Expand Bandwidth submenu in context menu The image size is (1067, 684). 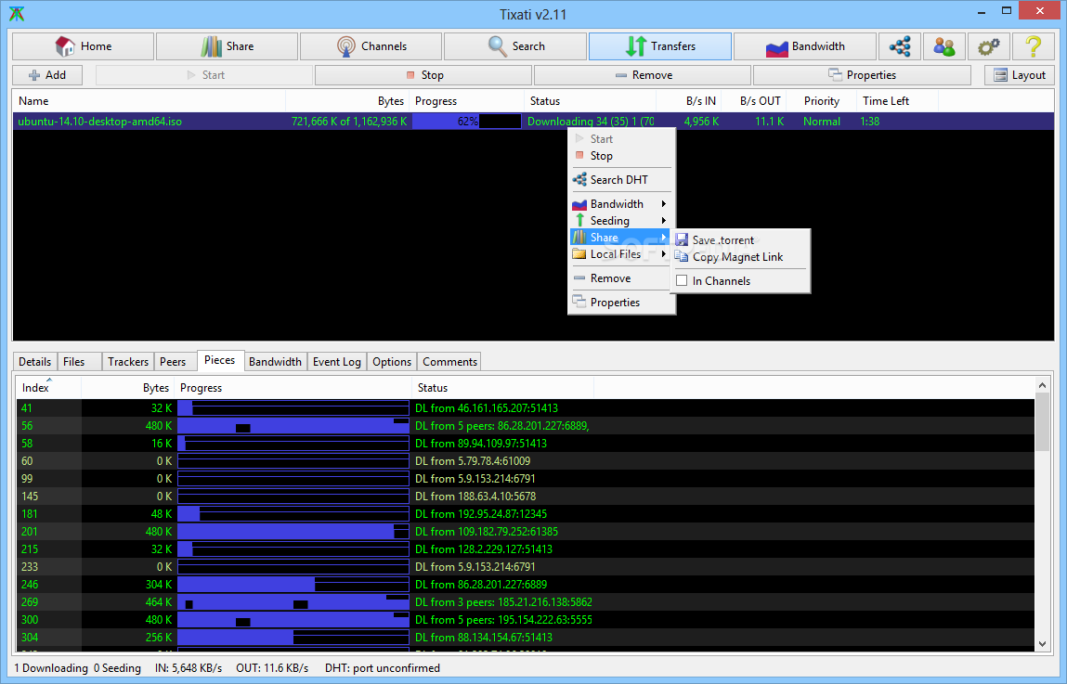tap(621, 204)
